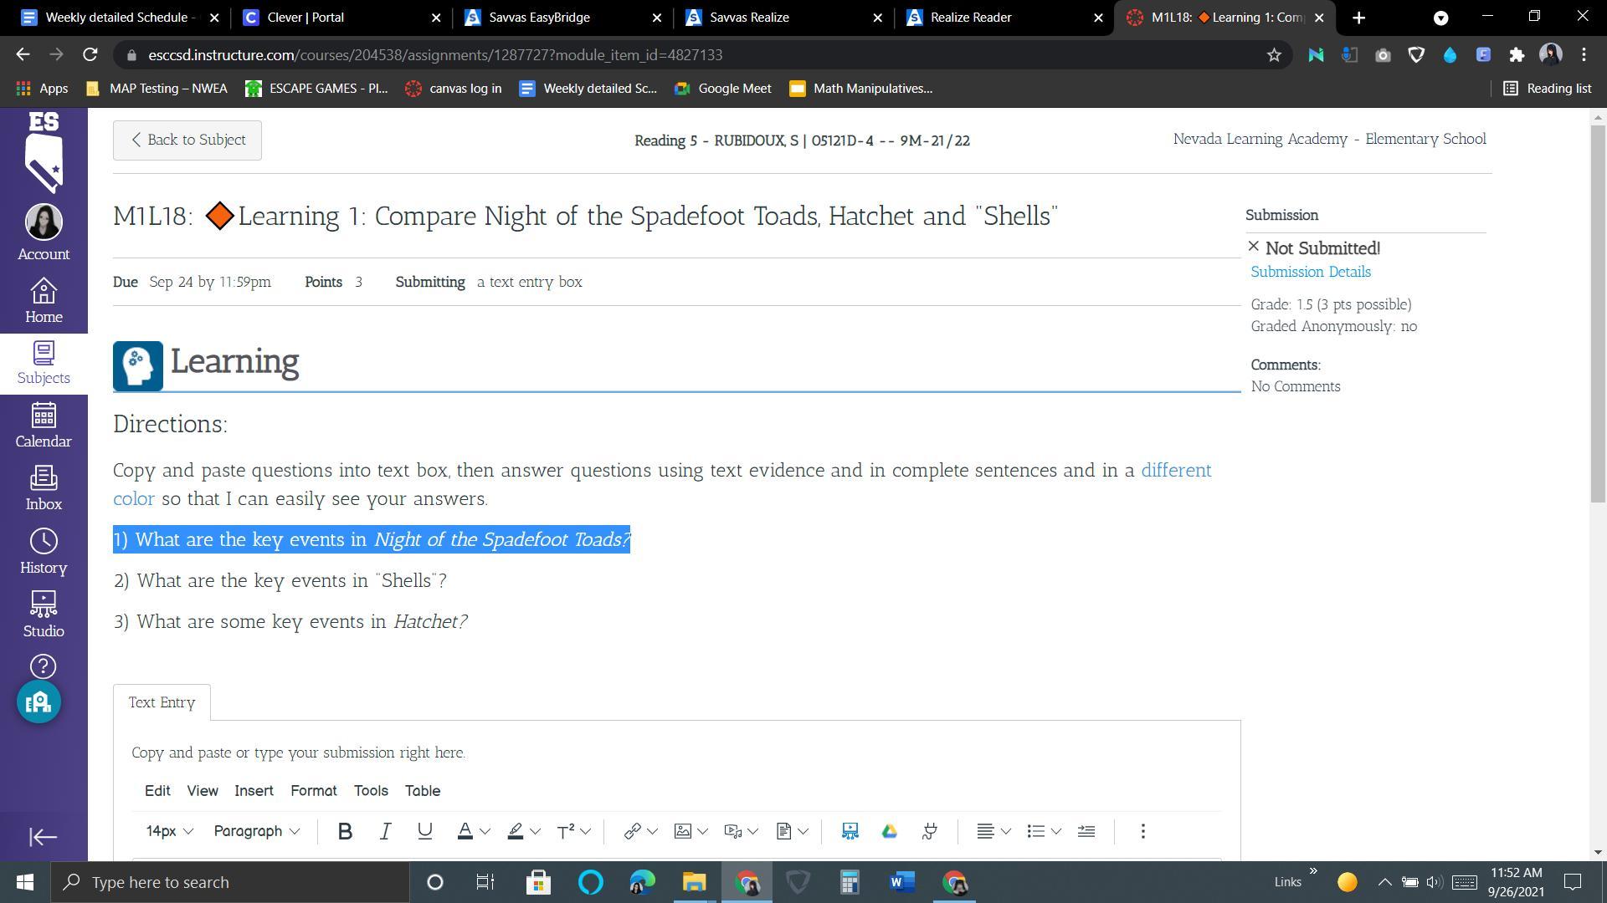1607x903 pixels.
Task: Open the Google Drive icon in toolbar
Action: pyautogui.click(x=889, y=831)
